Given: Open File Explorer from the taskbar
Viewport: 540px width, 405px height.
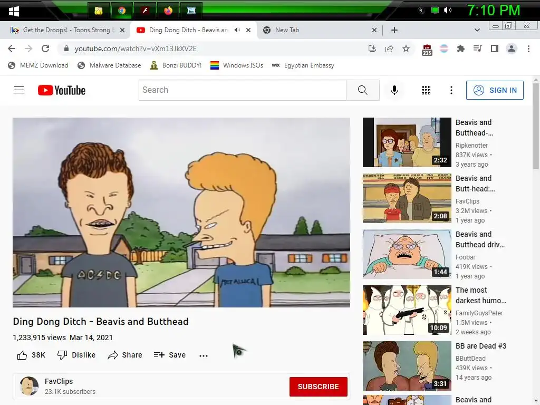Looking at the screenshot, I should pos(99,11).
